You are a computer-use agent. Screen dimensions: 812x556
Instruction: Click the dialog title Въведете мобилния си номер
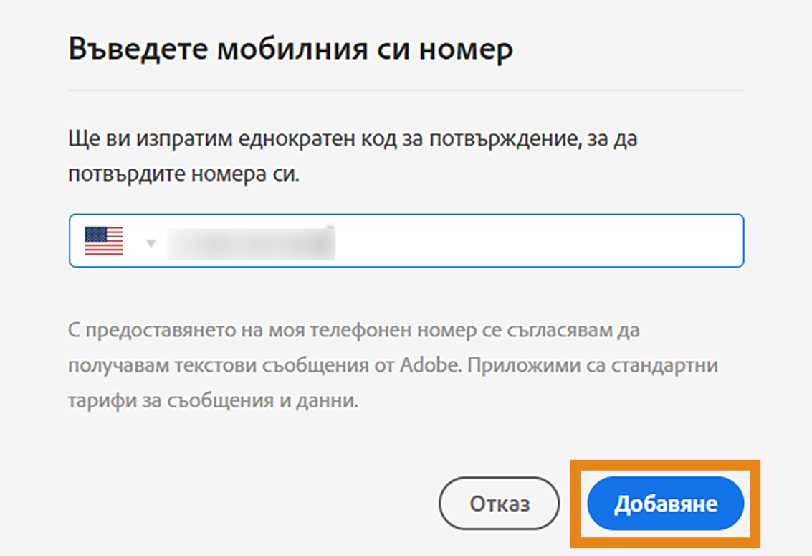290,48
